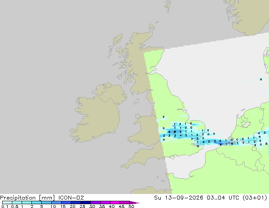Screen dimensions: 269x208
Task: Click the 'Precipitation [mm]' title text
Action: (28, 198)
